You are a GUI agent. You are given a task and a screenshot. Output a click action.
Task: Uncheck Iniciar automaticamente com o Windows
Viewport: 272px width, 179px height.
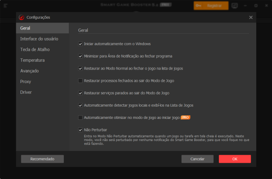point(80,44)
